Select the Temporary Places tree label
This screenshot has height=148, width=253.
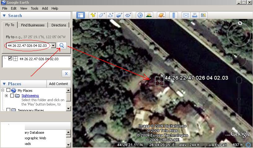pos(31,110)
